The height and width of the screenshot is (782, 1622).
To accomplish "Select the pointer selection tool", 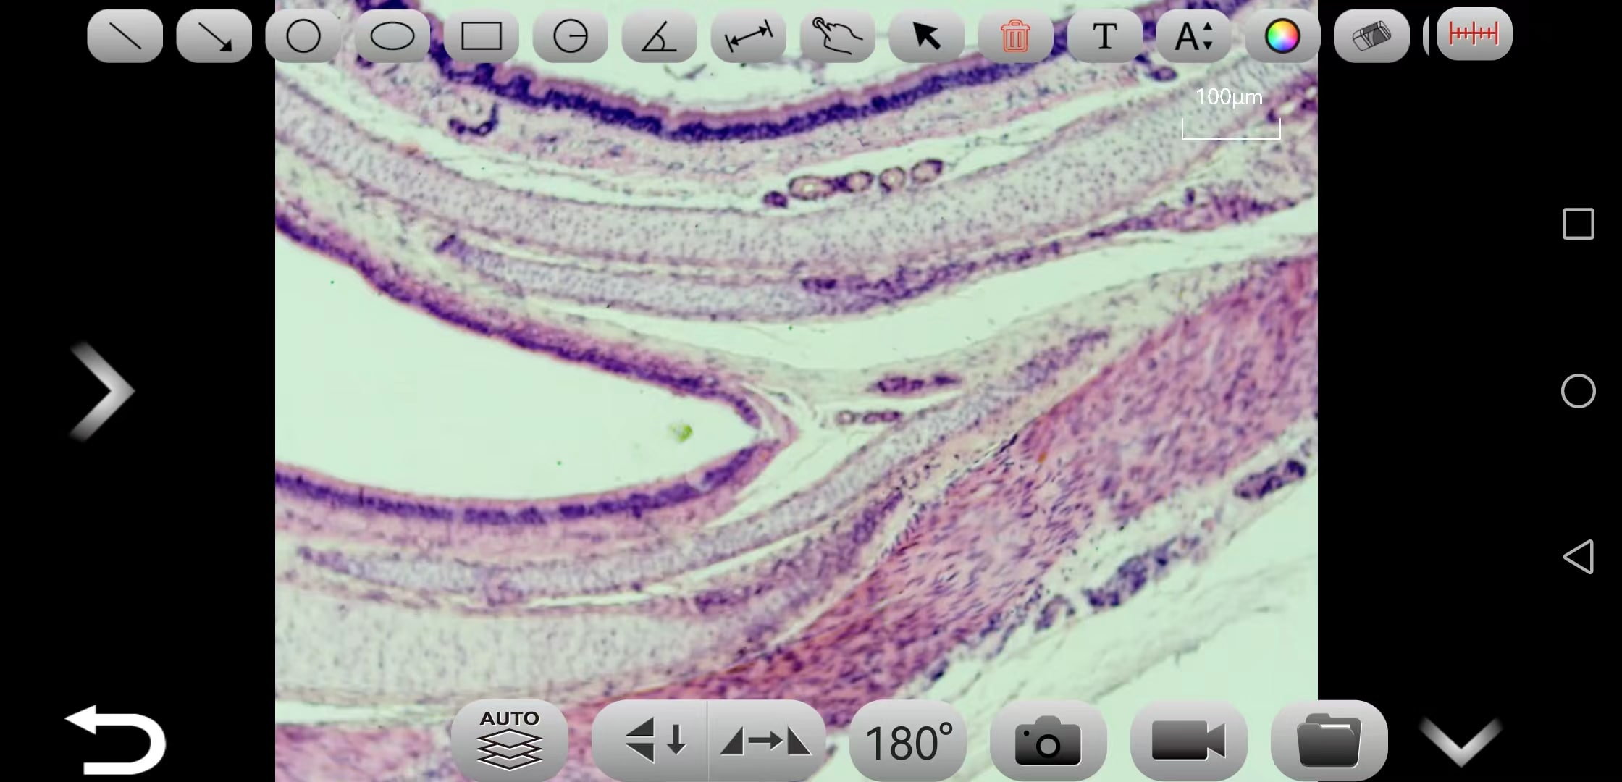I will tap(927, 35).
